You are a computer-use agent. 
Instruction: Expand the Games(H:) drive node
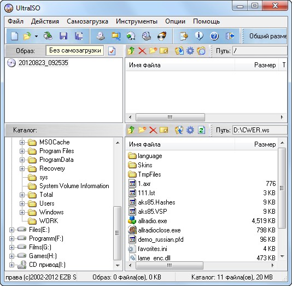click(x=11, y=256)
